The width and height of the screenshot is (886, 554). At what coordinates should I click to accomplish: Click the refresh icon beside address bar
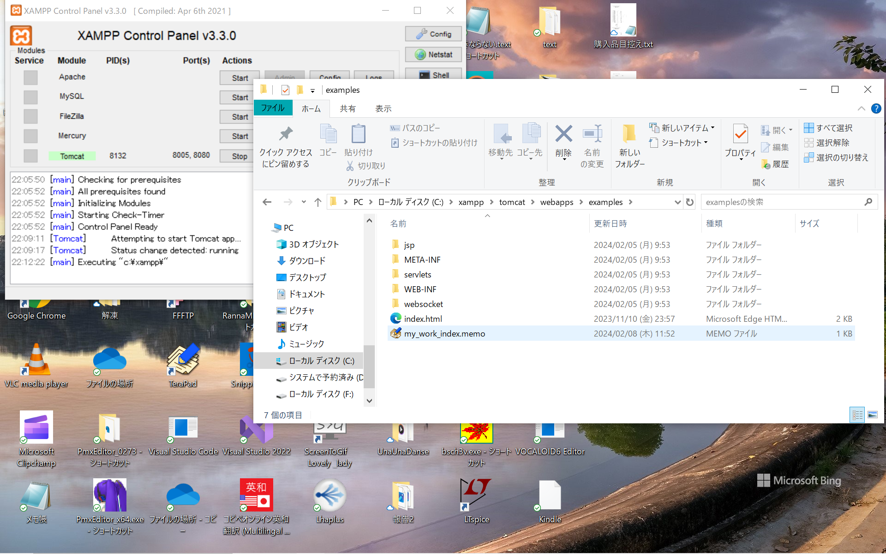click(x=690, y=202)
